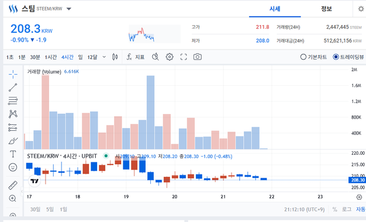Click the 21:12:10 (UTC+9) timezone button
Image resolution: width=366 pixels, height=222 pixels.
coord(304,209)
